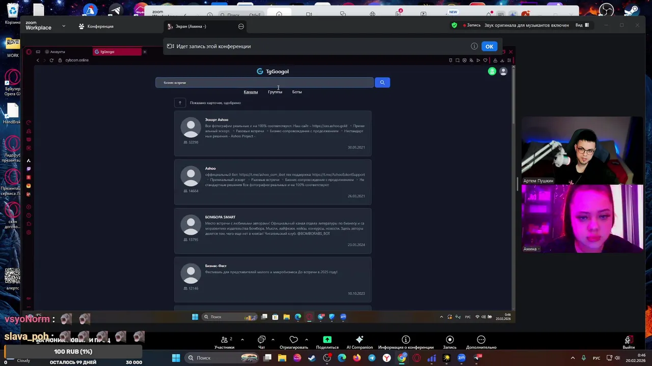Open Дополнительно more options in Zoom
Image resolution: width=652 pixels, height=366 pixels.
[x=481, y=343]
